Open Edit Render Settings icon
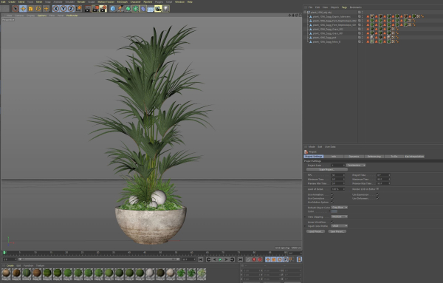443x283 pixels. click(x=103, y=9)
